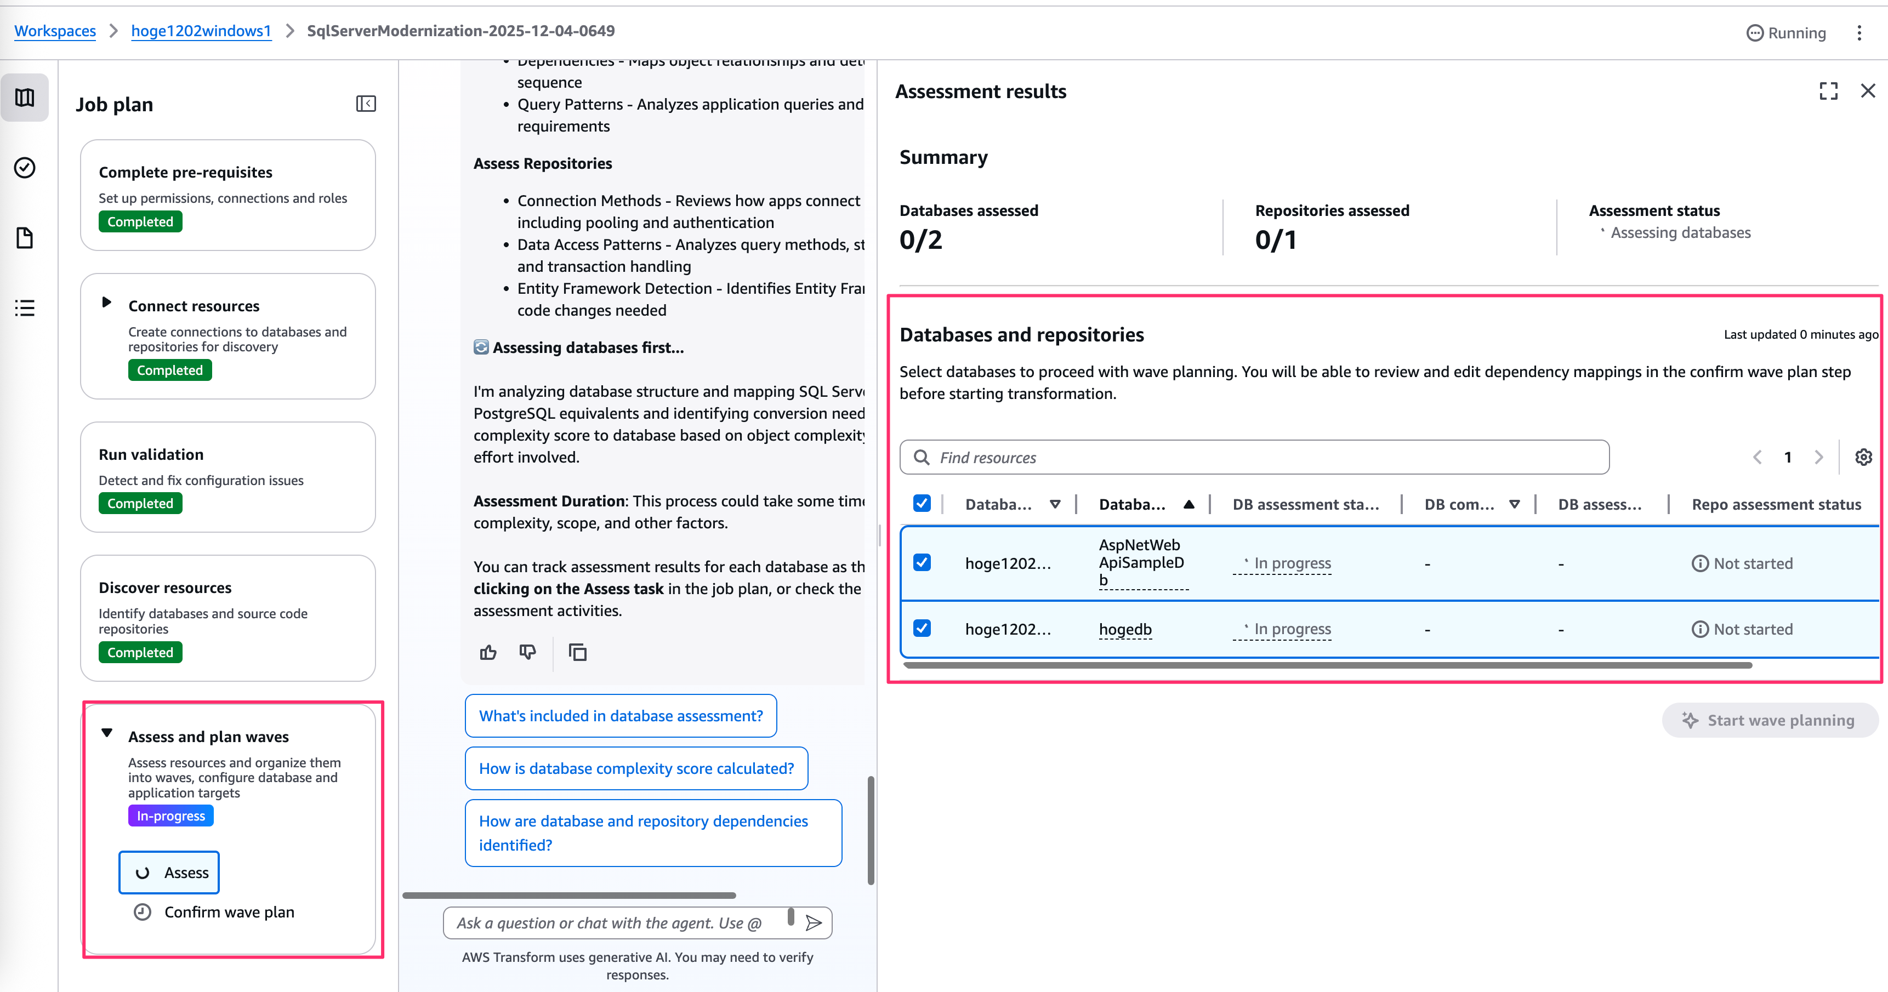The height and width of the screenshot is (992, 1888).
Task: Sort by DB complexity column arrow
Action: pyautogui.click(x=1514, y=504)
